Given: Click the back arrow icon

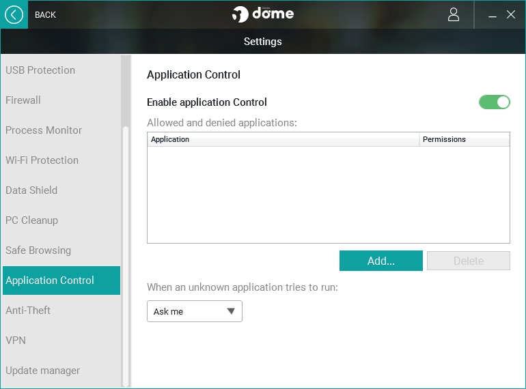Looking at the screenshot, I should pyautogui.click(x=14, y=14).
